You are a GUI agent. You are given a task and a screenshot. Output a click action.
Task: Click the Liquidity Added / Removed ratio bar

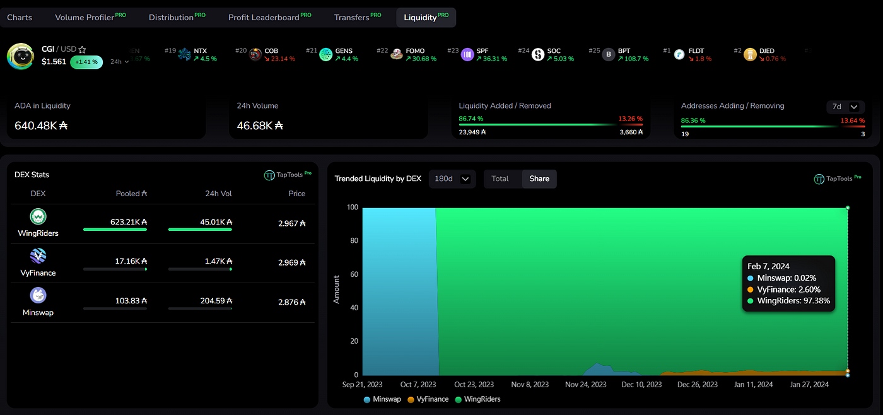pos(551,125)
